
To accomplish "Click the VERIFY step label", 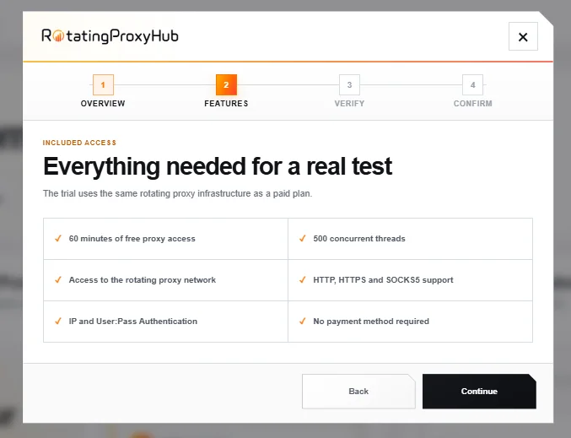I will click(349, 104).
